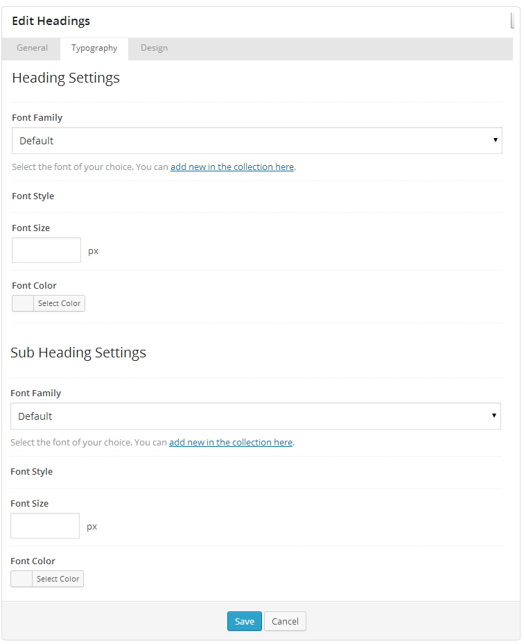The height and width of the screenshot is (644, 524).
Task: Click the Heading Settings font color swatch
Action: click(x=24, y=303)
